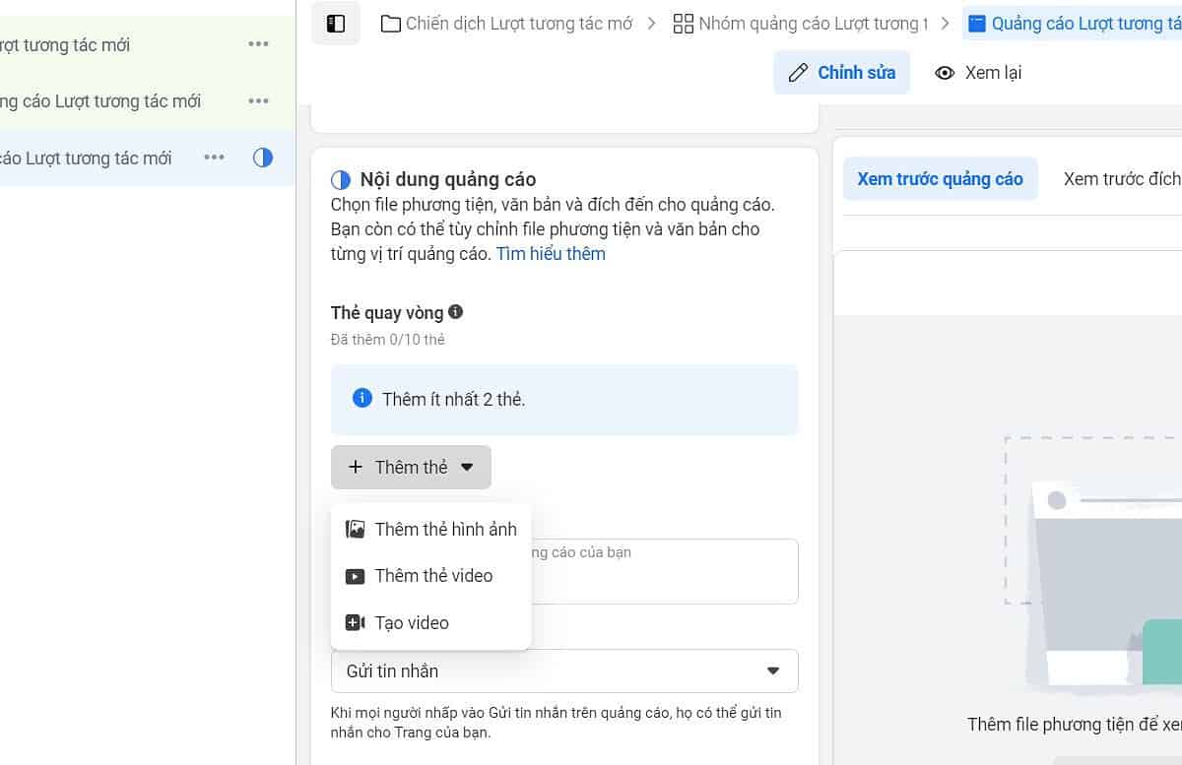Collapse the Thêm thẻ dropdown button
Image resolution: width=1182 pixels, height=765 pixels.
(x=411, y=468)
